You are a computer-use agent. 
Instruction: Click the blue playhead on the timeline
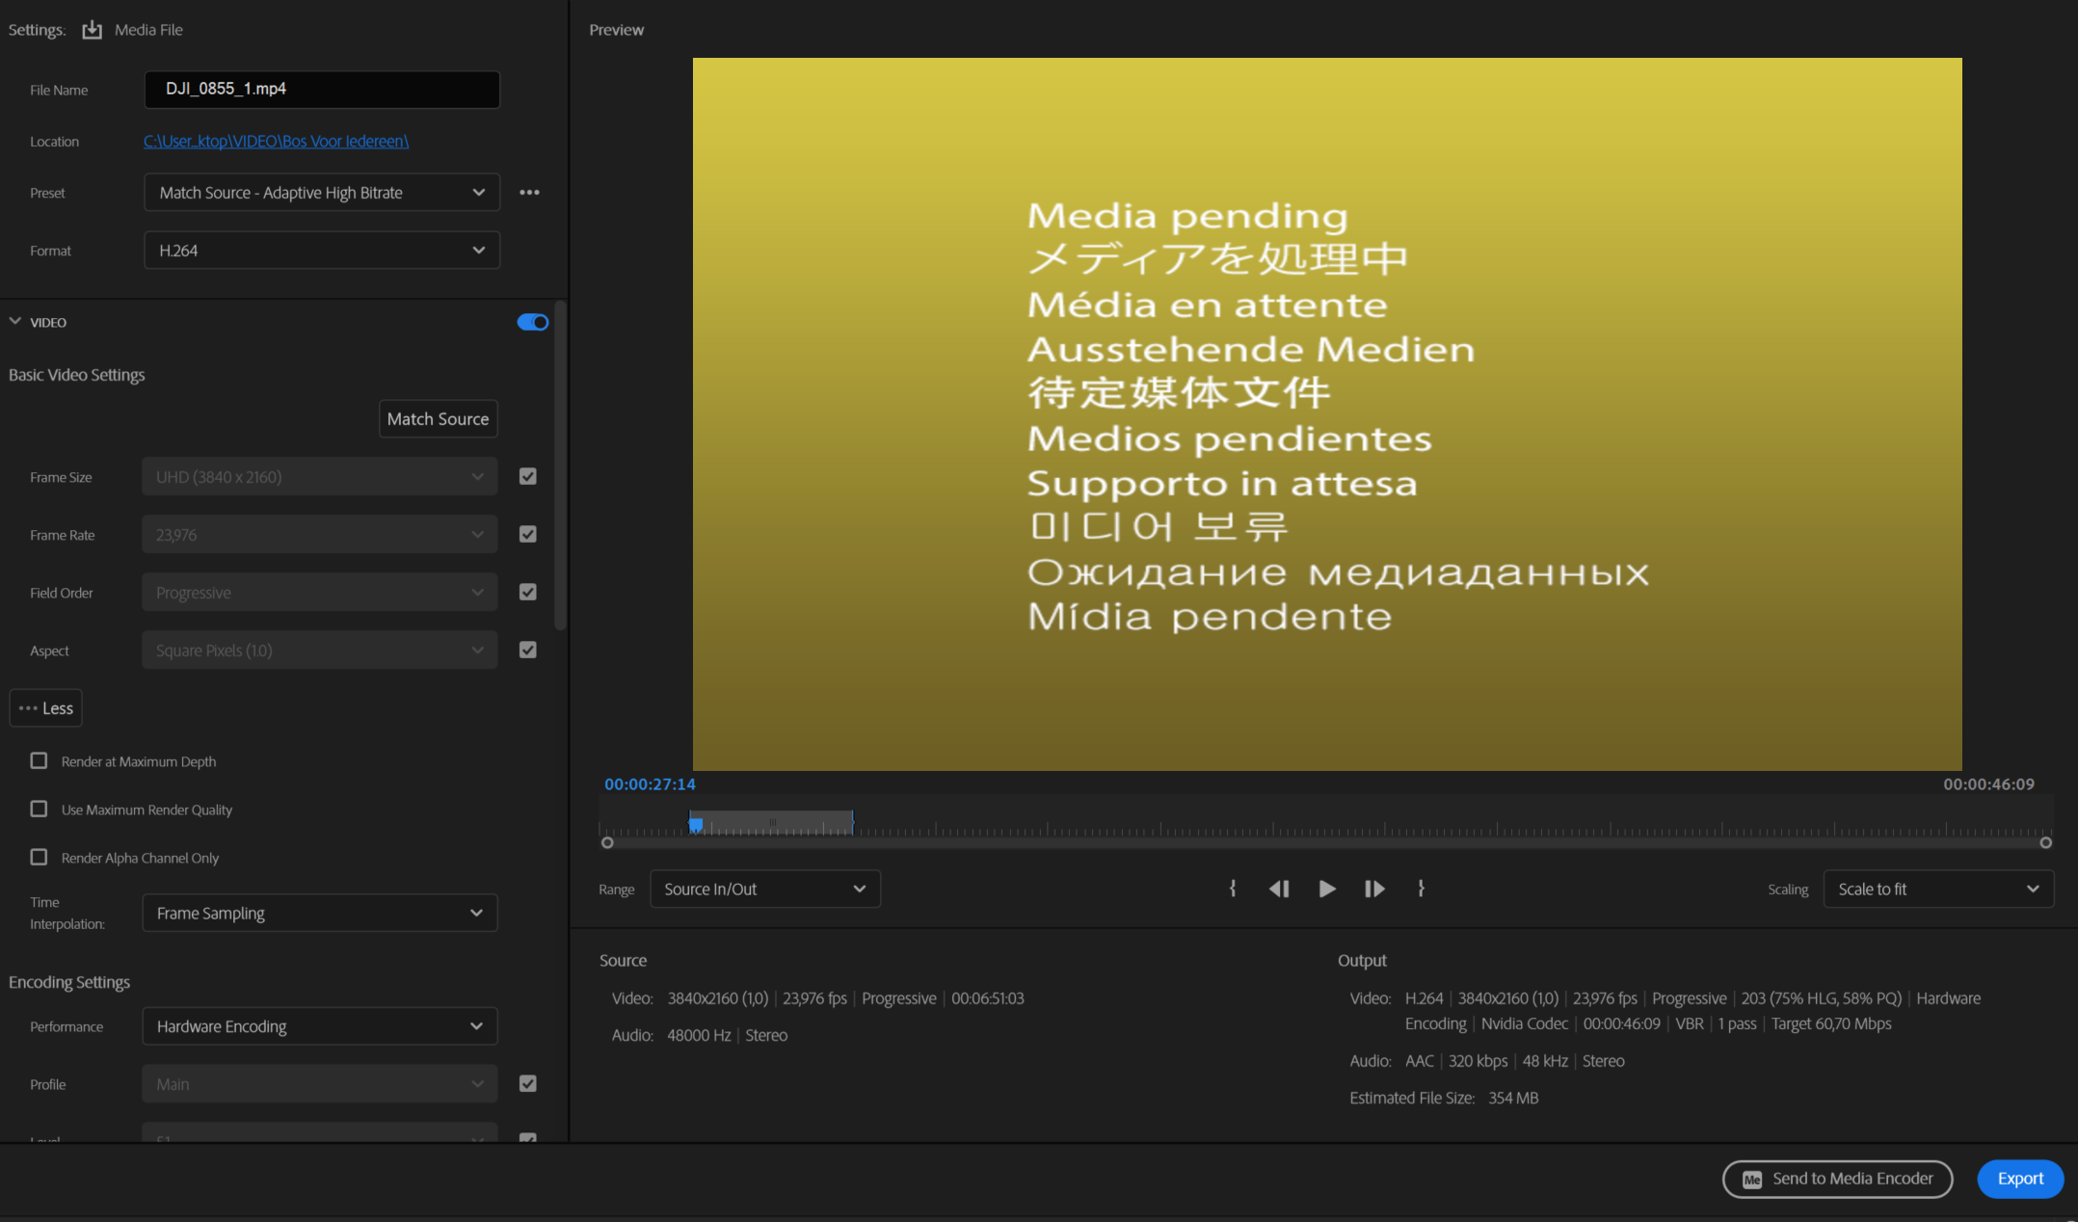697,825
